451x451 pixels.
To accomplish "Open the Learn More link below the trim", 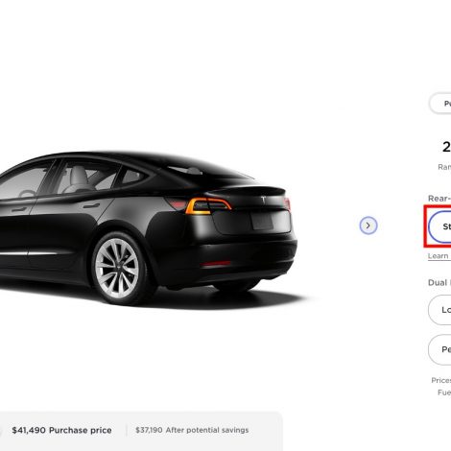I will [x=439, y=256].
